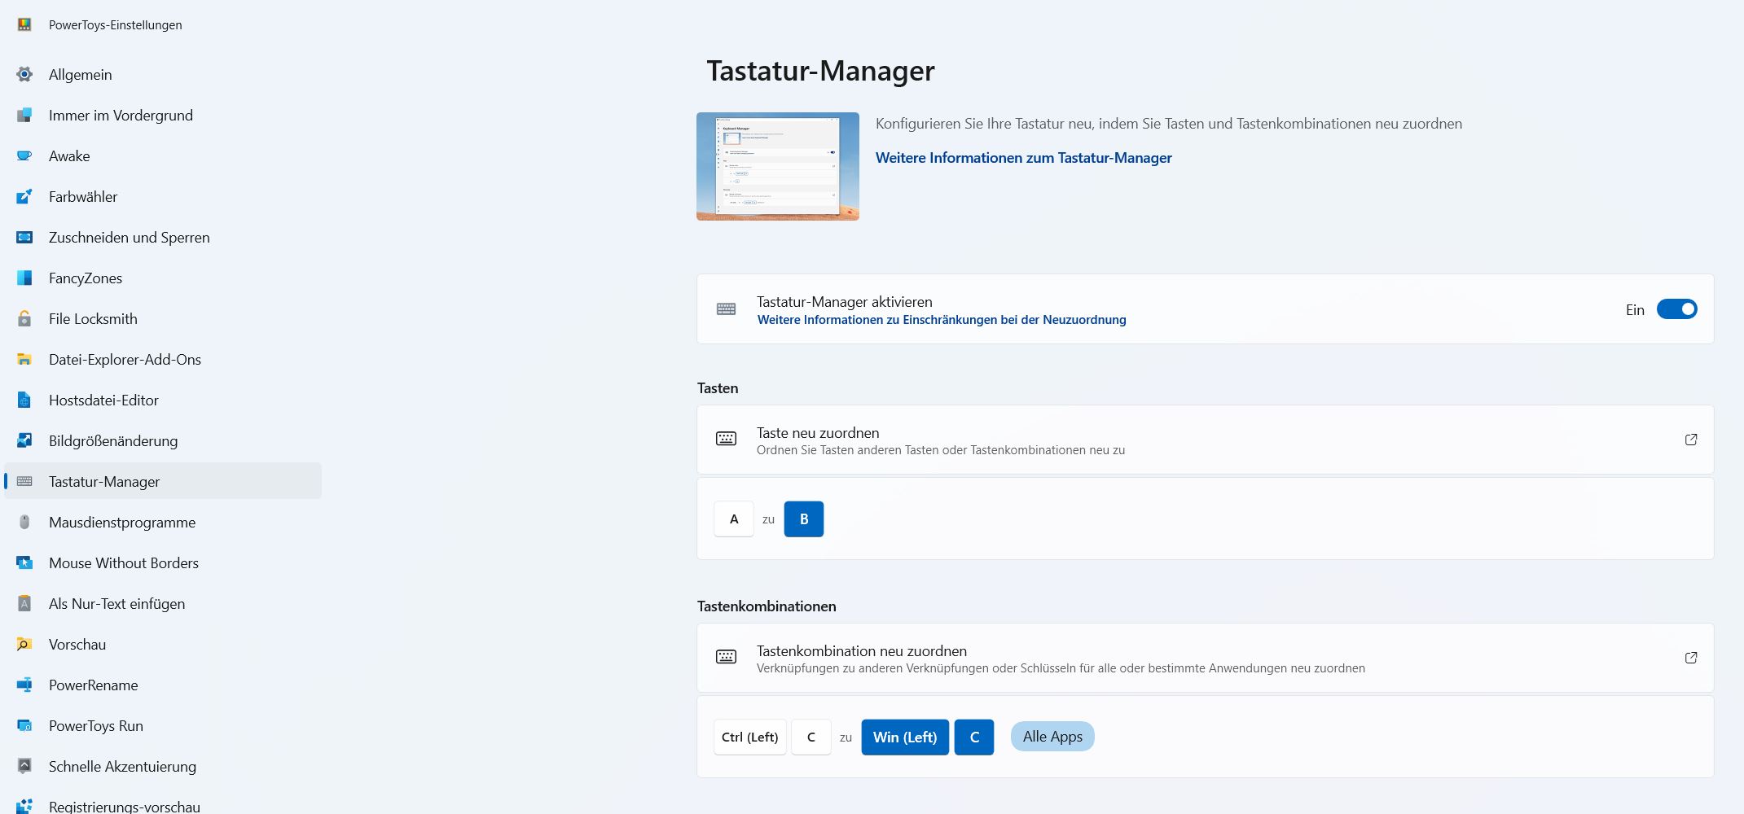Click the Datei-Explorer-Add-Ons folder icon

(24, 359)
